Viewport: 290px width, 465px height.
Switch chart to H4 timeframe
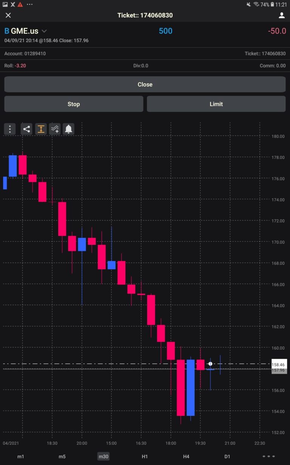pos(186,457)
